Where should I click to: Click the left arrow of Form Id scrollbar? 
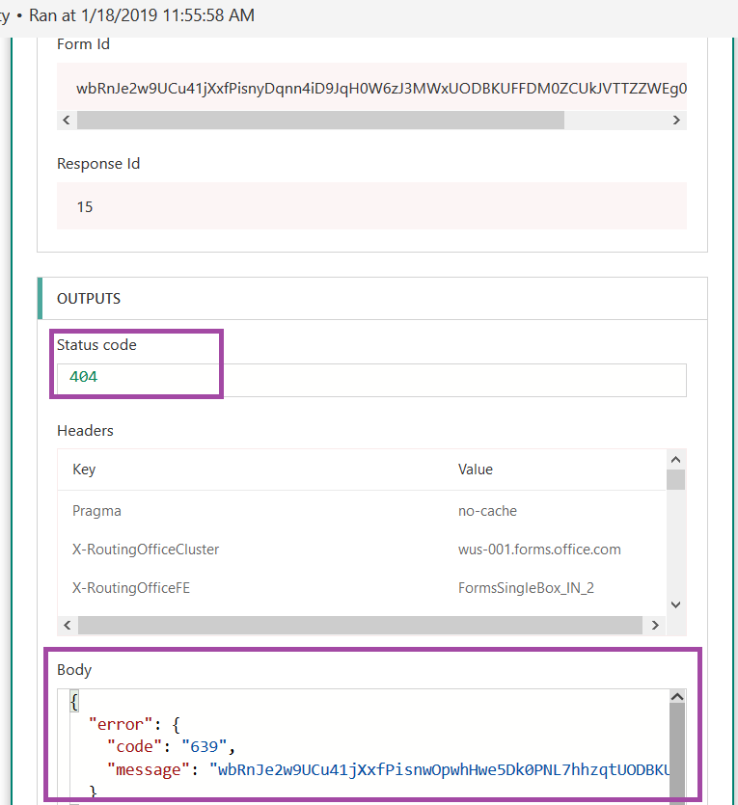[x=67, y=121]
